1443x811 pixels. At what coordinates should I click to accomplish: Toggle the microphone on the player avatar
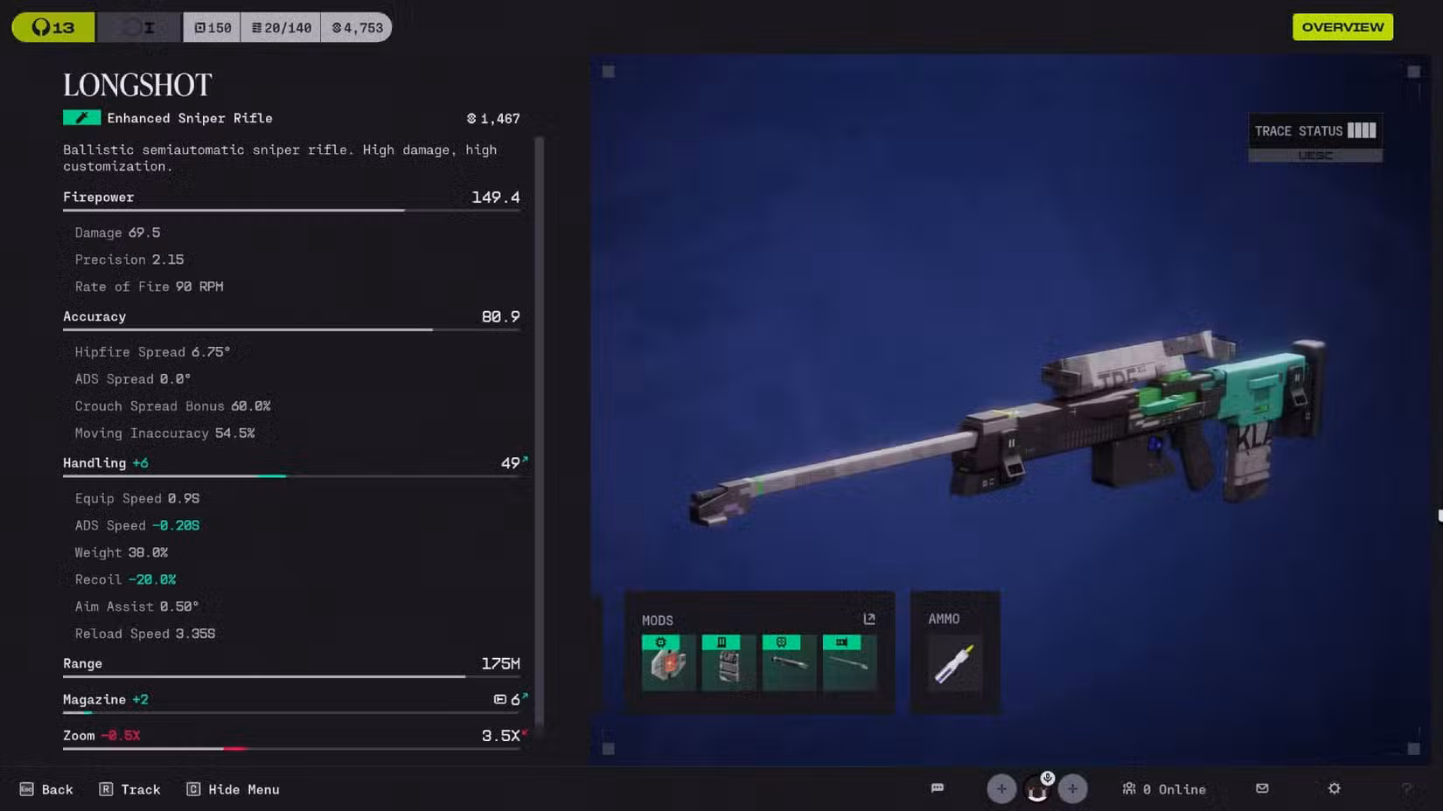1047,778
